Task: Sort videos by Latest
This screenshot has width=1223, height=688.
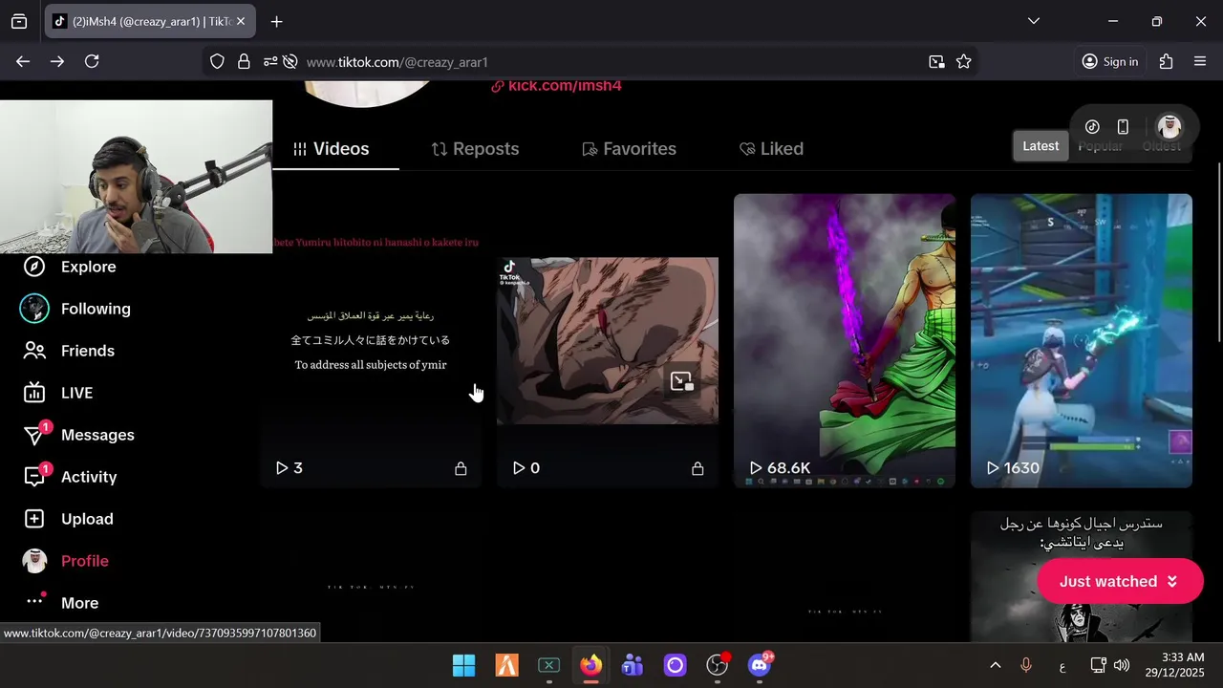Action: click(1041, 146)
